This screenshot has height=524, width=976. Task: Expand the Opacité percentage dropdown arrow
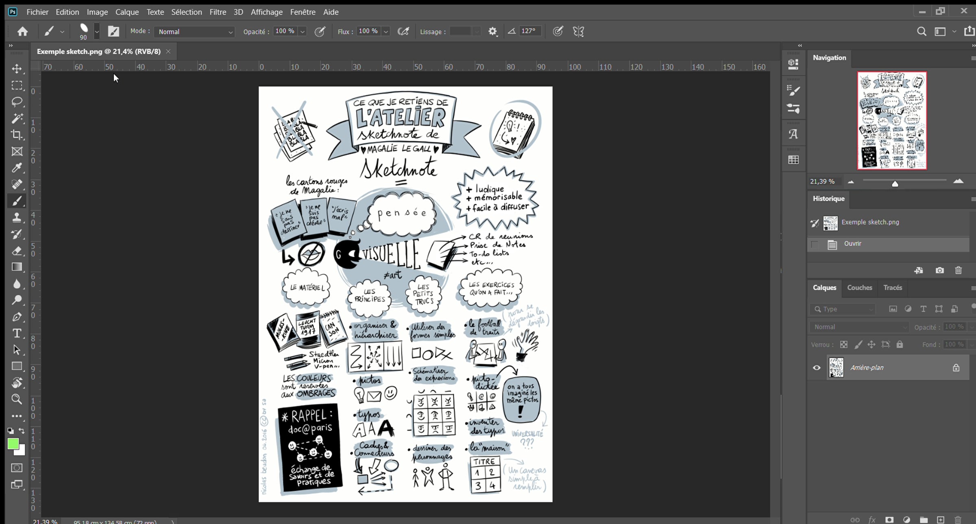pyautogui.click(x=303, y=32)
